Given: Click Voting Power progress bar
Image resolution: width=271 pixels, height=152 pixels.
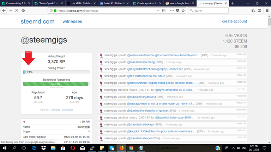Looking at the screenshot, I should (x=56, y=72).
